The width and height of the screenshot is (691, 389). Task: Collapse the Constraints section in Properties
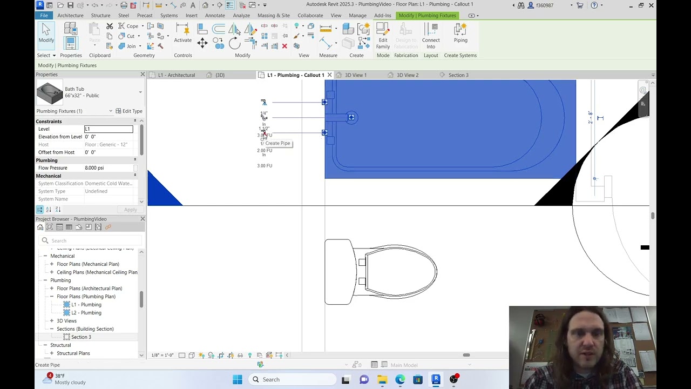click(x=135, y=121)
